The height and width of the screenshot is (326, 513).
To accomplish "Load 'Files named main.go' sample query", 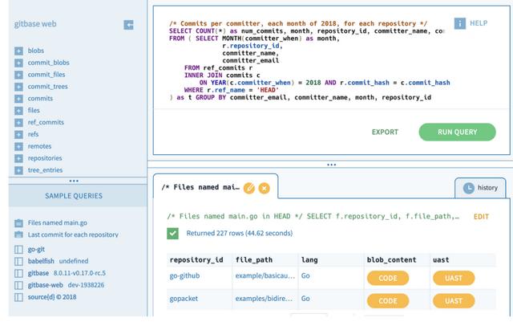I will coord(57,222).
